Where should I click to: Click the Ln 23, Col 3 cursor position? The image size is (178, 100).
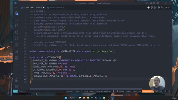(69, 91)
